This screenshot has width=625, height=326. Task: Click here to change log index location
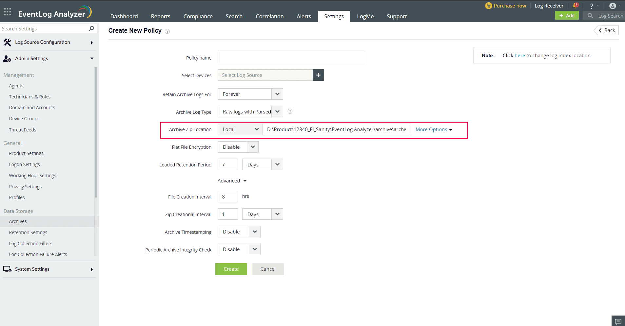[519, 55]
